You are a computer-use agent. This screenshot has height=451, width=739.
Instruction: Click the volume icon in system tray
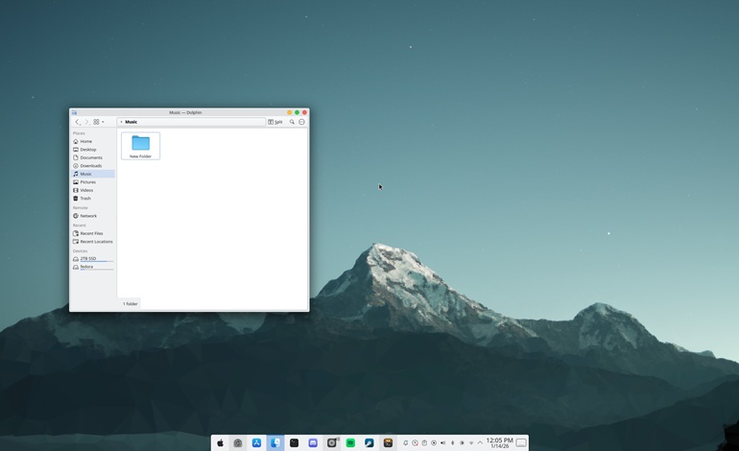442,443
